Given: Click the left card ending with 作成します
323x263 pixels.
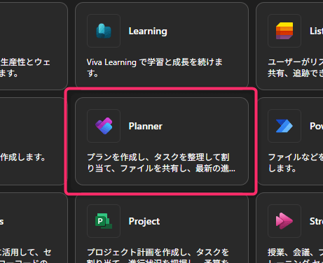Looking at the screenshot, I should click(x=34, y=141).
